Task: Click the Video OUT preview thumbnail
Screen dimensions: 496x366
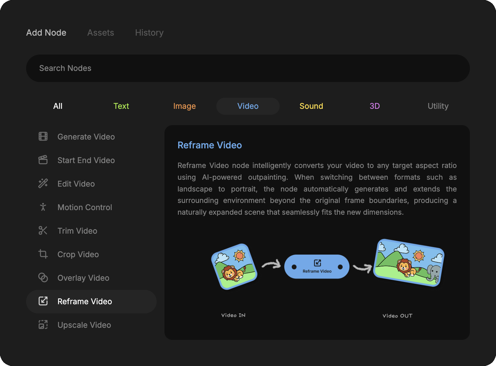Action: (409, 263)
